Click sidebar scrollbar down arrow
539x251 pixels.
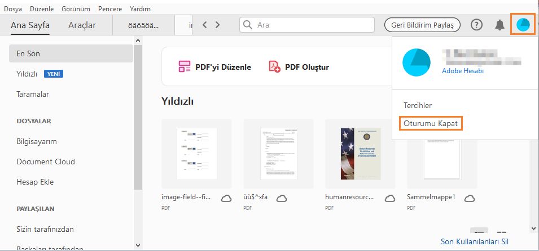coord(138,245)
